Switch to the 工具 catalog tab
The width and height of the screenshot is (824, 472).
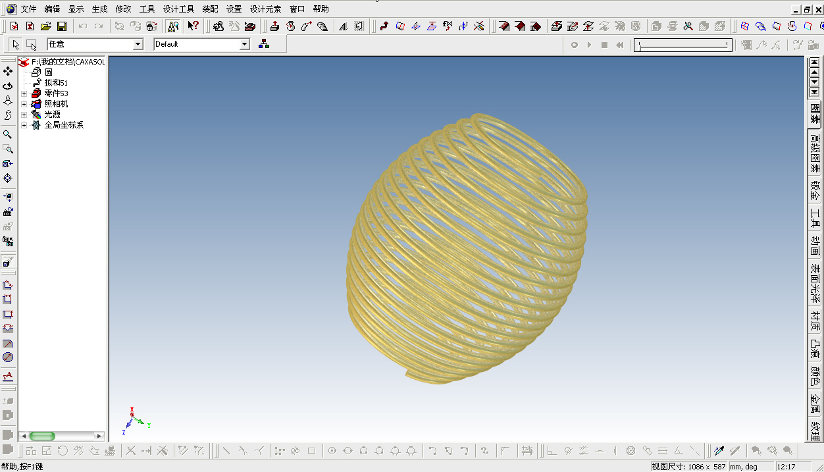point(815,219)
